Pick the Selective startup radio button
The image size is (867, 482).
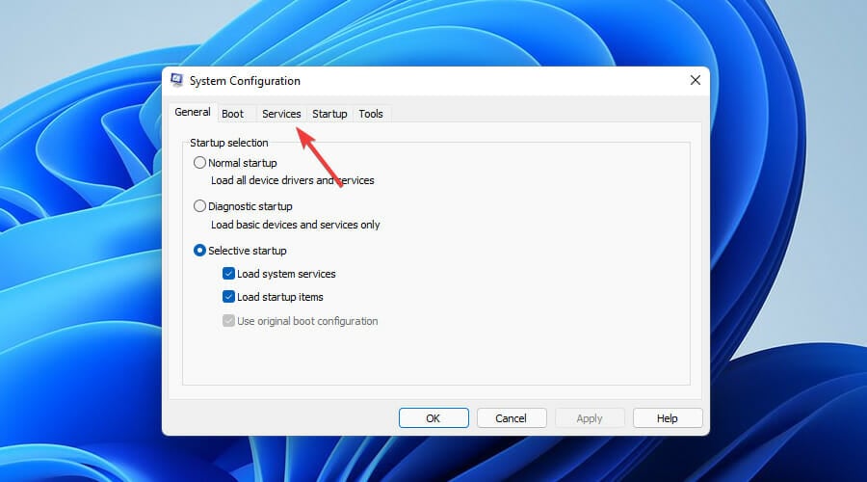click(199, 251)
